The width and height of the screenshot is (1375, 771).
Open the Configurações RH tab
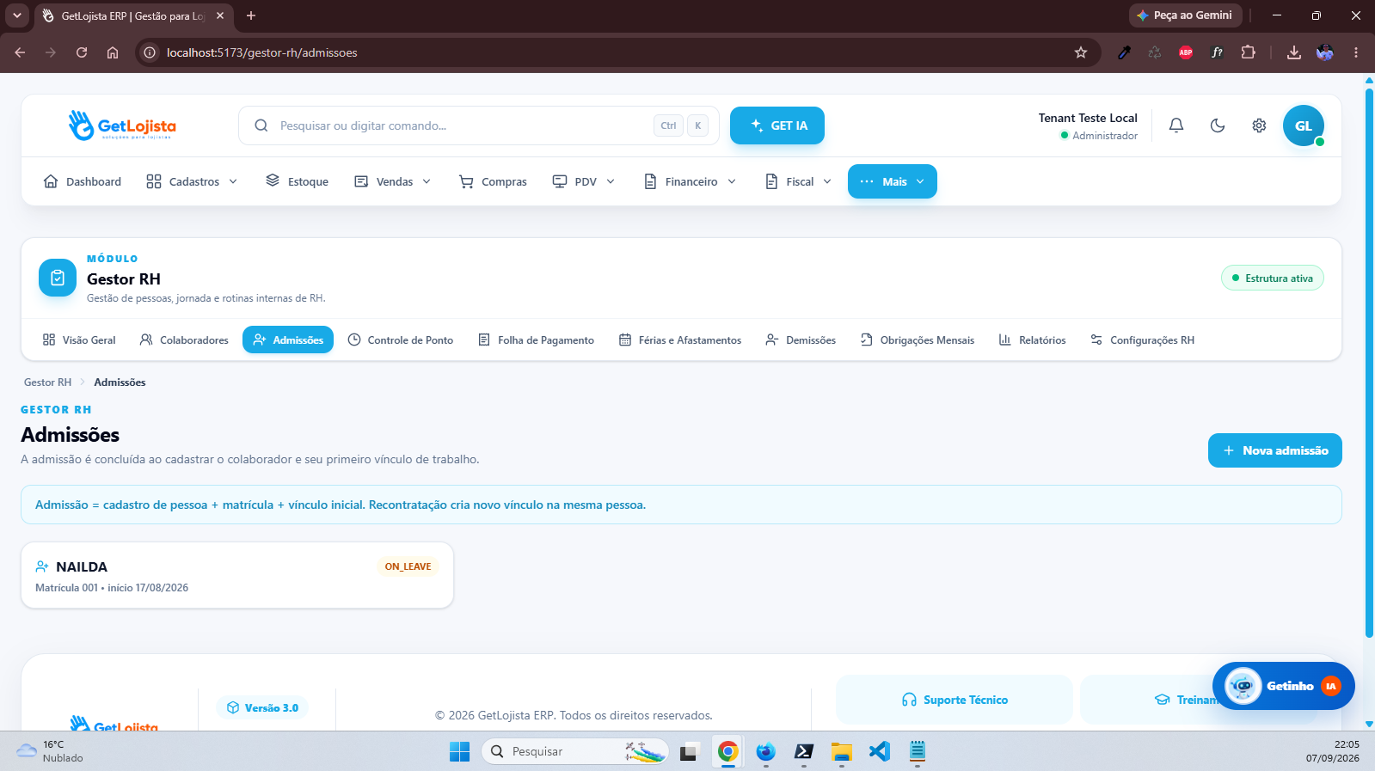pyautogui.click(x=1142, y=340)
